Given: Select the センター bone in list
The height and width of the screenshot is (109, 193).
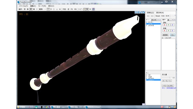Looking at the screenshot, I should click(153, 22).
